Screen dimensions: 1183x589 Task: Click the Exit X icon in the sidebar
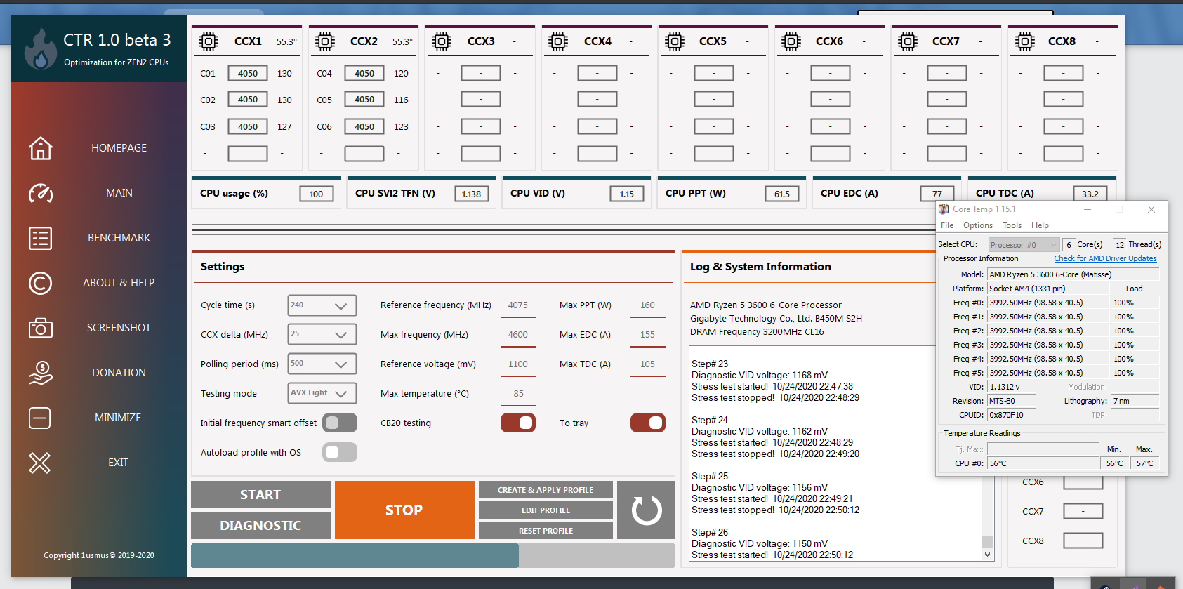[x=39, y=463]
